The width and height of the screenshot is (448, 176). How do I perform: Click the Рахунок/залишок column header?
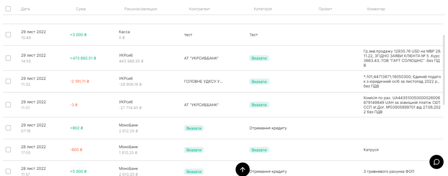pyautogui.click(x=140, y=9)
